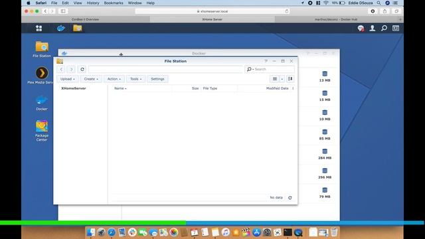Reload page in Safari address bar
The height and width of the screenshot is (239, 425).
[x=286, y=11]
